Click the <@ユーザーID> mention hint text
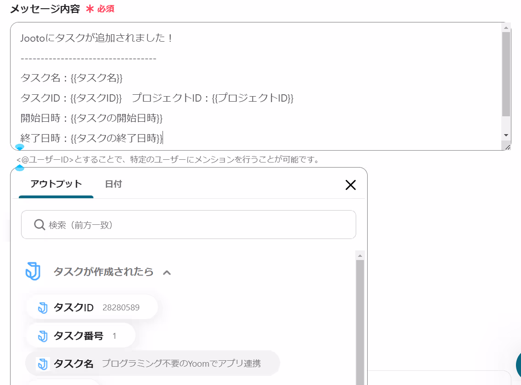521x385 pixels. click(168, 159)
